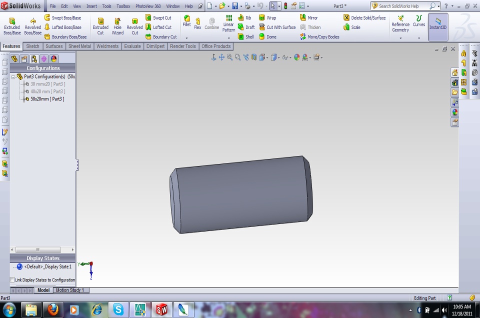Switch to the Motion Study 1 tab

pyautogui.click(x=70, y=290)
